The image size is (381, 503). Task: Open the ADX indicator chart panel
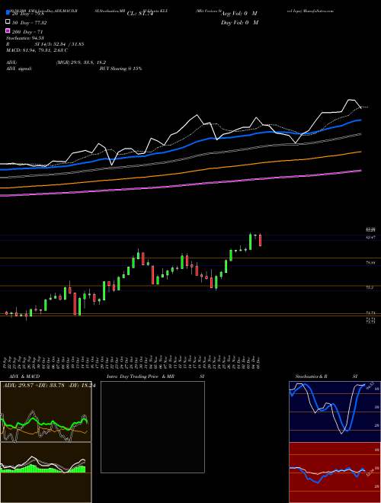[46, 412]
